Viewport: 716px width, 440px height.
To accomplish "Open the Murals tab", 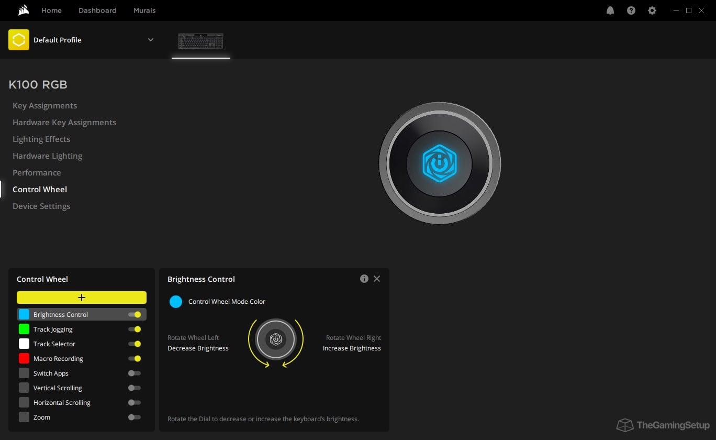I will 144,10.
